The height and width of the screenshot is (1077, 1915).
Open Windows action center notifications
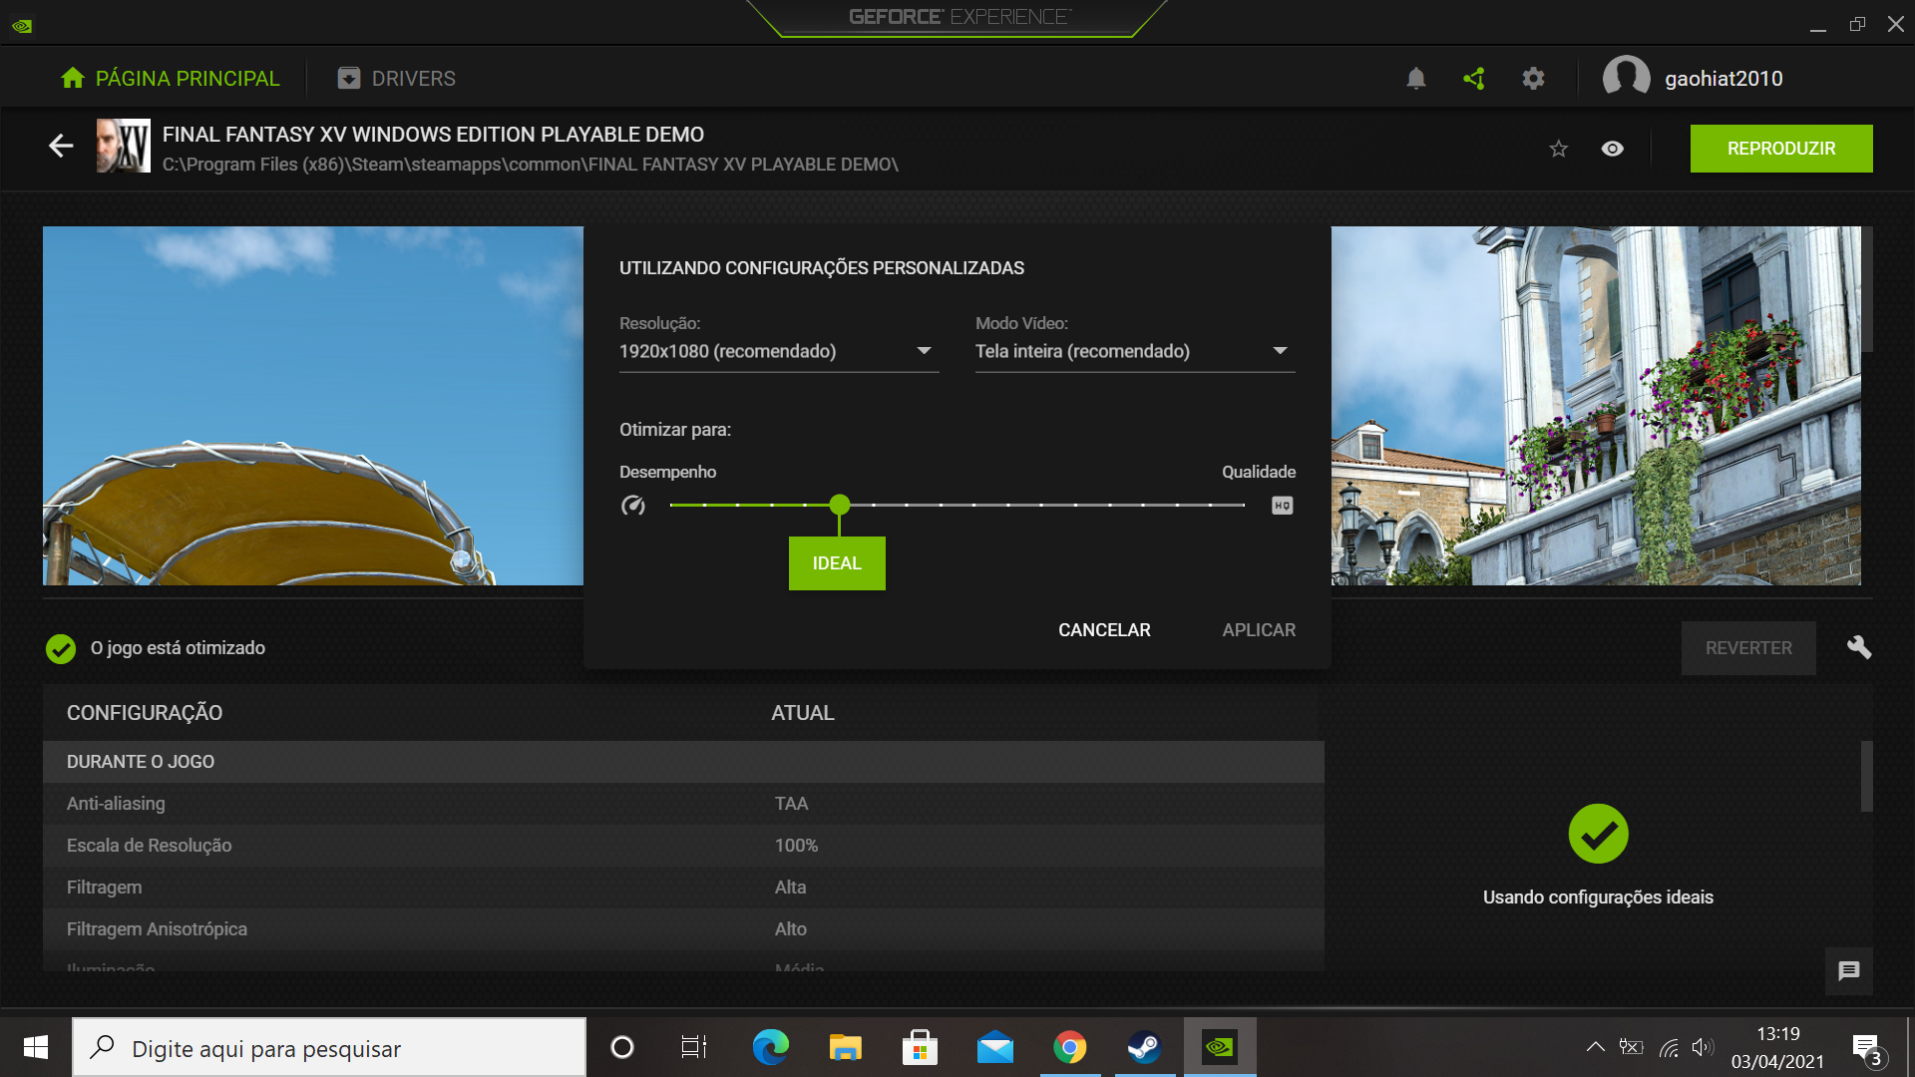click(1867, 1049)
